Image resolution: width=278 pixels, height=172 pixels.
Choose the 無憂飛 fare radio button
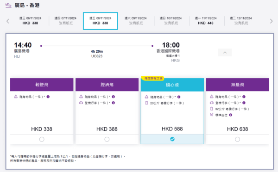click(x=237, y=139)
